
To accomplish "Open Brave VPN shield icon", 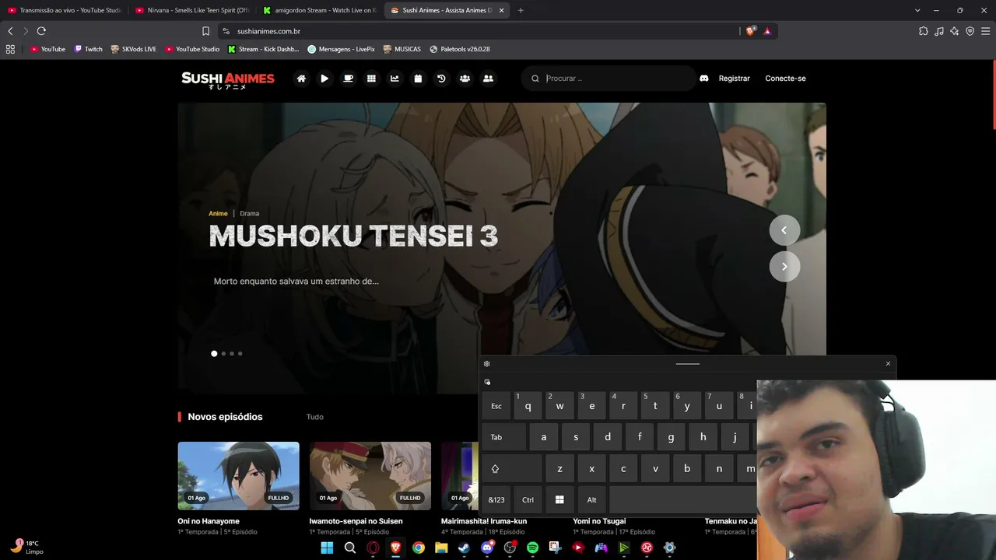I will pyautogui.click(x=970, y=31).
